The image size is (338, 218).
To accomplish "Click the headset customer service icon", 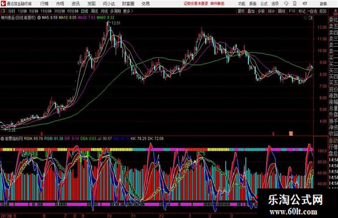I will 286,4.
